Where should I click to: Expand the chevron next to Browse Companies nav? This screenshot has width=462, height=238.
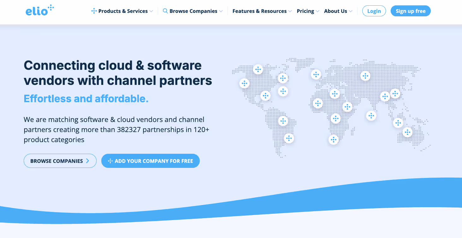coord(221,11)
